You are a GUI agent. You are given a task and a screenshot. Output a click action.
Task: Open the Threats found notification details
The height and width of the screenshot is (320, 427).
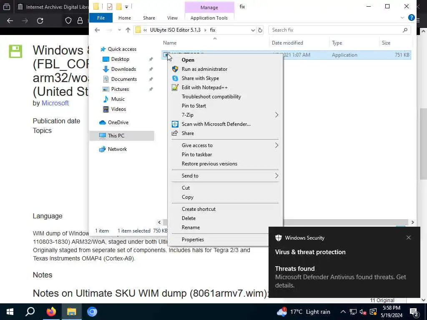pyautogui.click(x=344, y=277)
